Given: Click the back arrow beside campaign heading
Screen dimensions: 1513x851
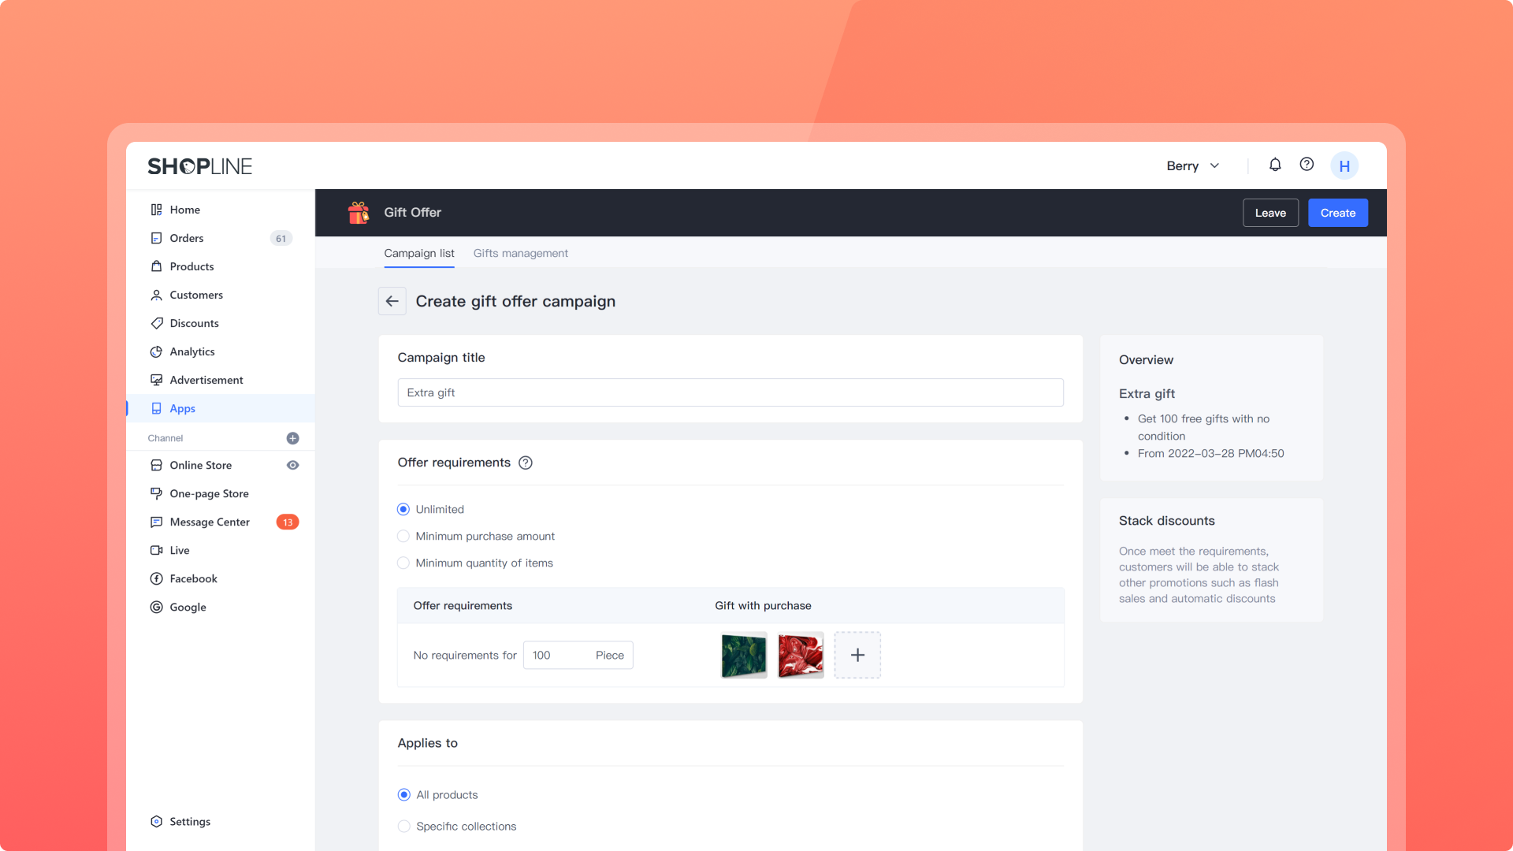Looking at the screenshot, I should (392, 301).
